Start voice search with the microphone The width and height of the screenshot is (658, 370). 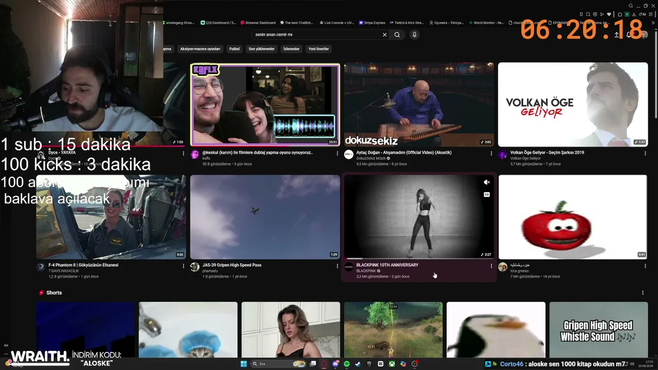coord(414,35)
